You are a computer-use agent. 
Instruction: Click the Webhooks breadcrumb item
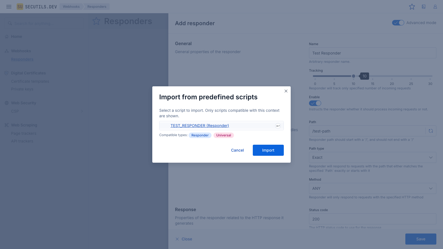tap(71, 7)
